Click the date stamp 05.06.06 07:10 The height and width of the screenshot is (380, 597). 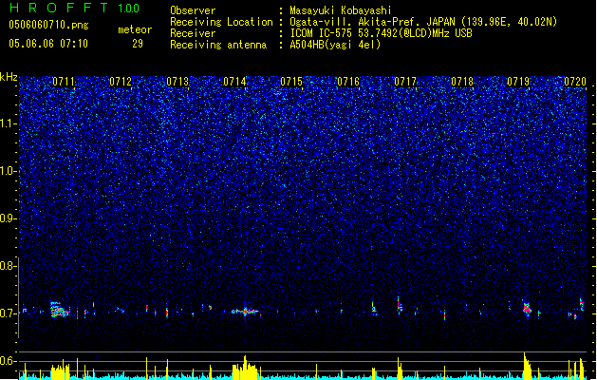(48, 44)
